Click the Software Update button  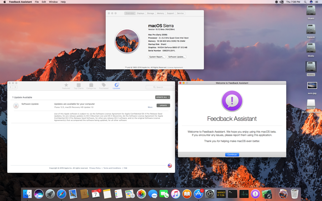coord(176,57)
